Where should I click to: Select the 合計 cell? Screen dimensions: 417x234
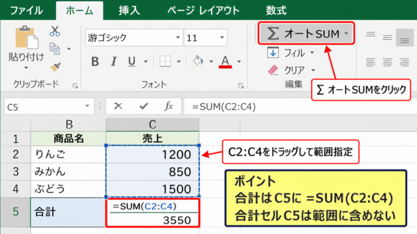pyautogui.click(x=68, y=213)
